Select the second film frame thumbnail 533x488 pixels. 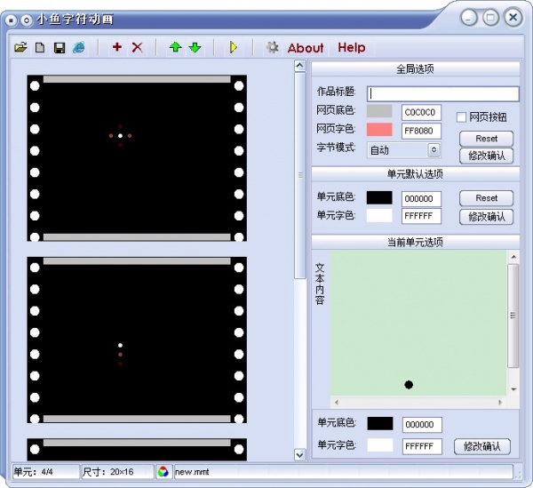tap(136, 341)
